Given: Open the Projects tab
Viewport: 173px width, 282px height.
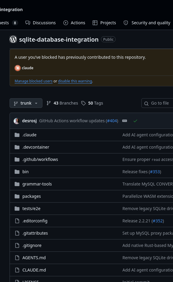Looking at the screenshot, I should click(104, 23).
